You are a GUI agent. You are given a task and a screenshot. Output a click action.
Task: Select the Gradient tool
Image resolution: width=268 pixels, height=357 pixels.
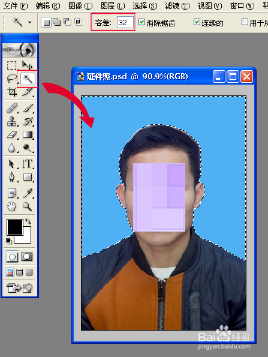[x=28, y=135]
